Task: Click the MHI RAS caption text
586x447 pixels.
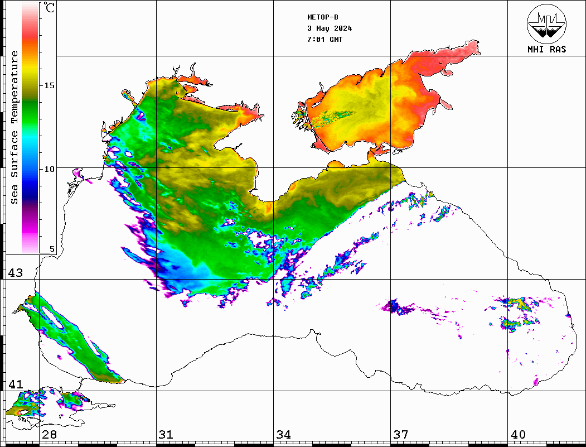Action: pyautogui.click(x=546, y=49)
